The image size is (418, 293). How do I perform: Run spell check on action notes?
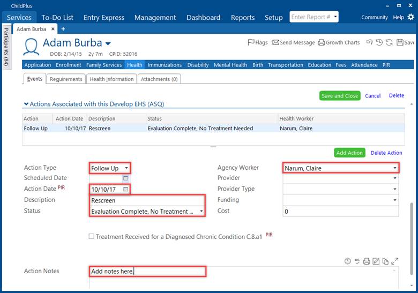357,261
